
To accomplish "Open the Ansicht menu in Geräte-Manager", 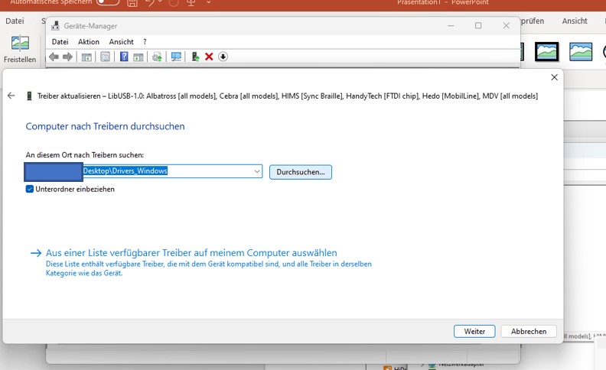I will pos(121,41).
